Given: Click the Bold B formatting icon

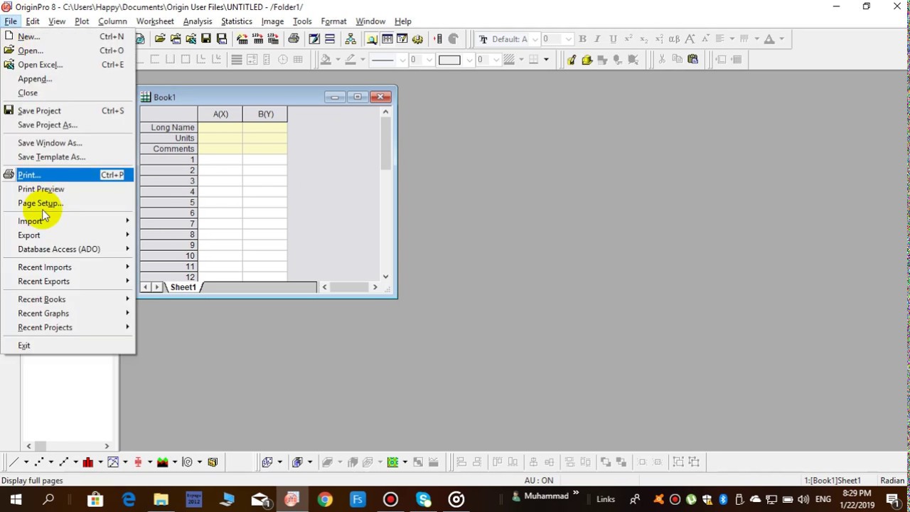Looking at the screenshot, I should point(582,39).
